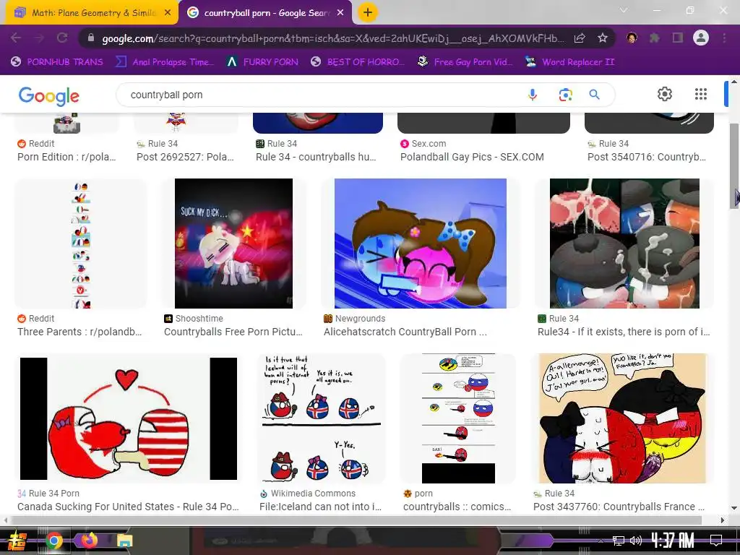
Task: Switch to the Math: Plane Geometry tab
Action: (92, 13)
